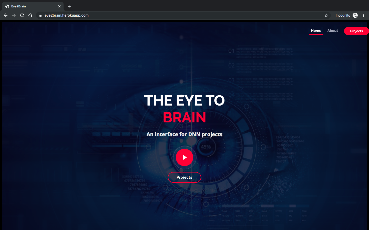Go to the browser home icon

pos(30,15)
